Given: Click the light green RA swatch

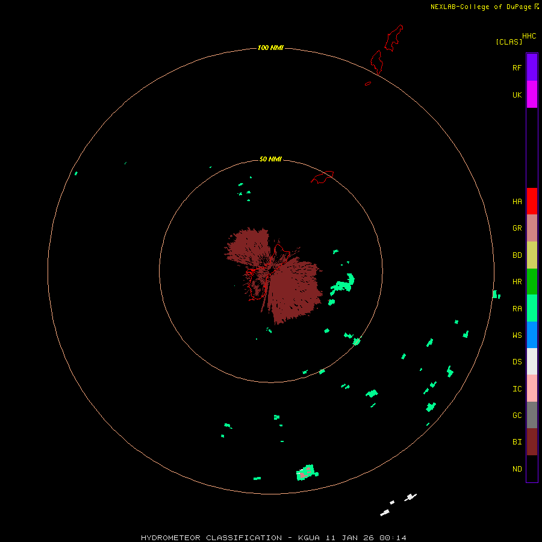Looking at the screenshot, I should pyautogui.click(x=532, y=308).
